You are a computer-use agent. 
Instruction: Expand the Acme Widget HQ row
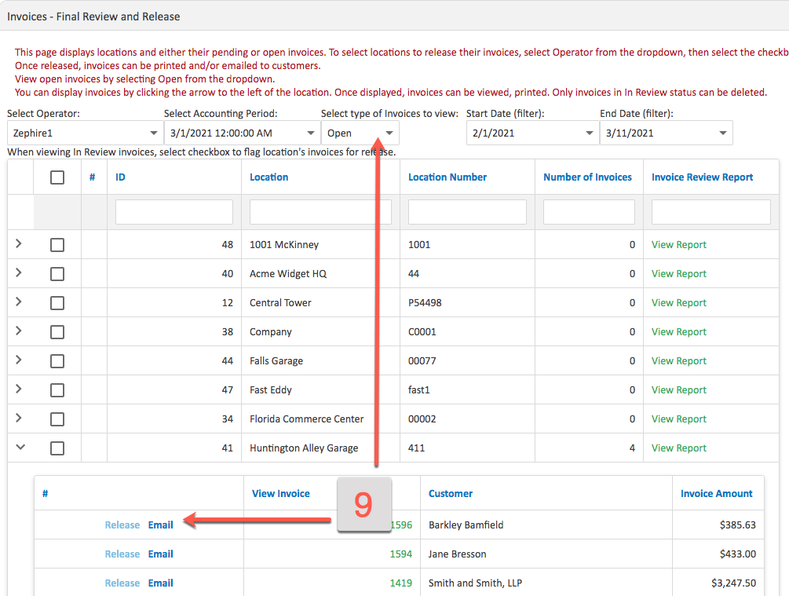click(20, 273)
